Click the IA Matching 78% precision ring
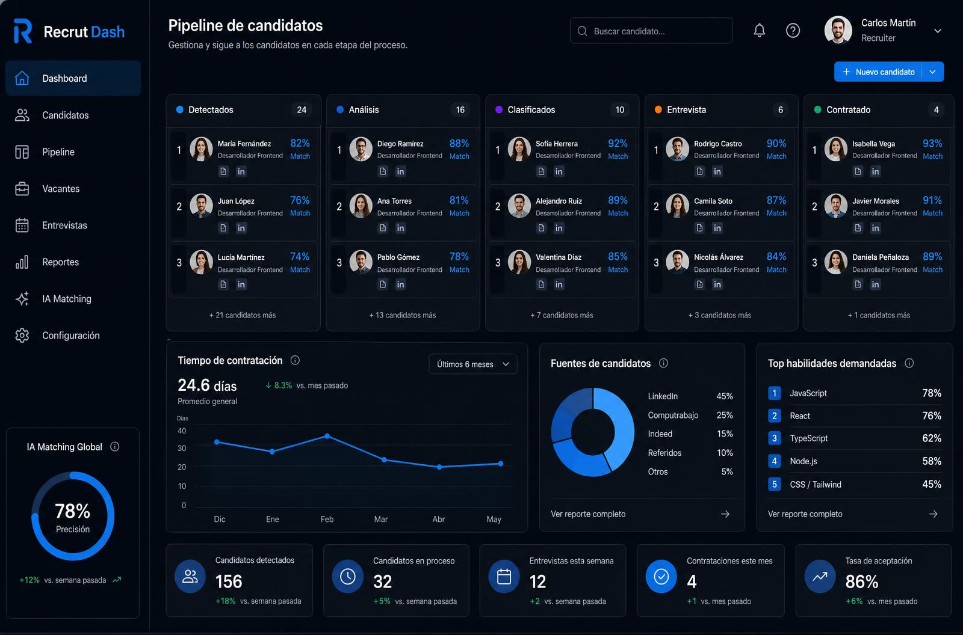The width and height of the screenshot is (963, 635). pyautogui.click(x=73, y=516)
